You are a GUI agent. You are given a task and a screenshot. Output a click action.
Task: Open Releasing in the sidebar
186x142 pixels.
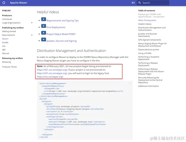pos(7,62)
